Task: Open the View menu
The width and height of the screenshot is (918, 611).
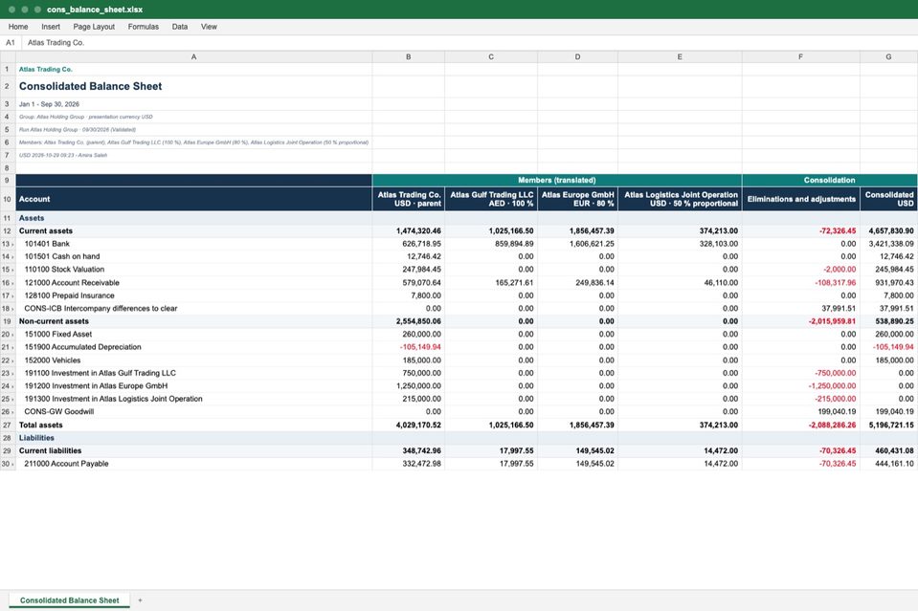Action: (209, 27)
